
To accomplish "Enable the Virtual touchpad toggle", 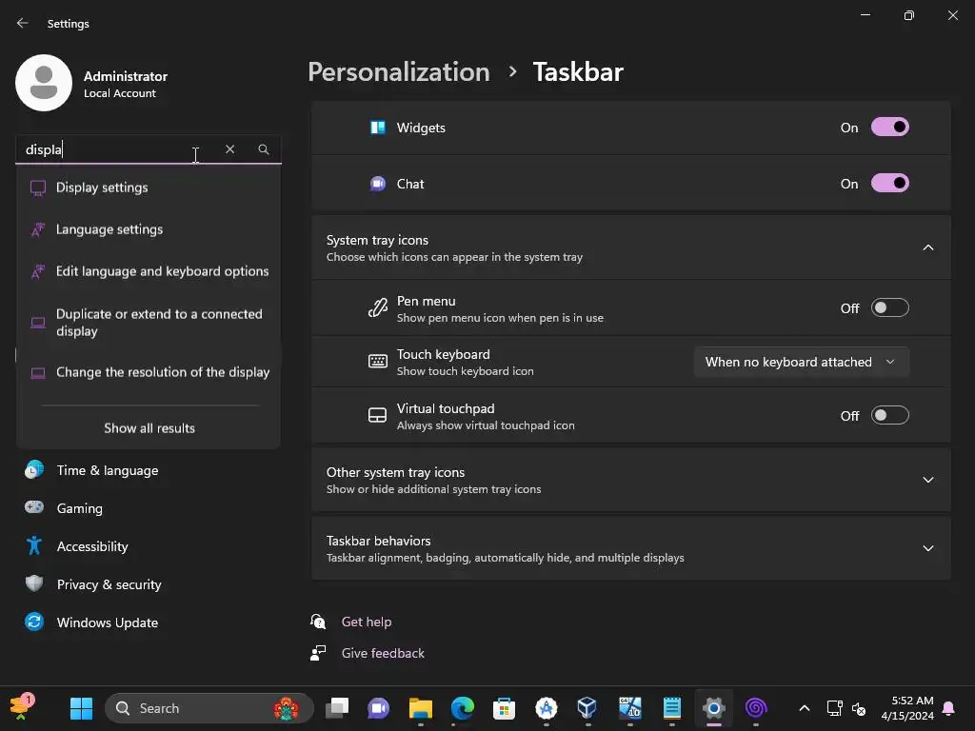I will click(x=890, y=415).
